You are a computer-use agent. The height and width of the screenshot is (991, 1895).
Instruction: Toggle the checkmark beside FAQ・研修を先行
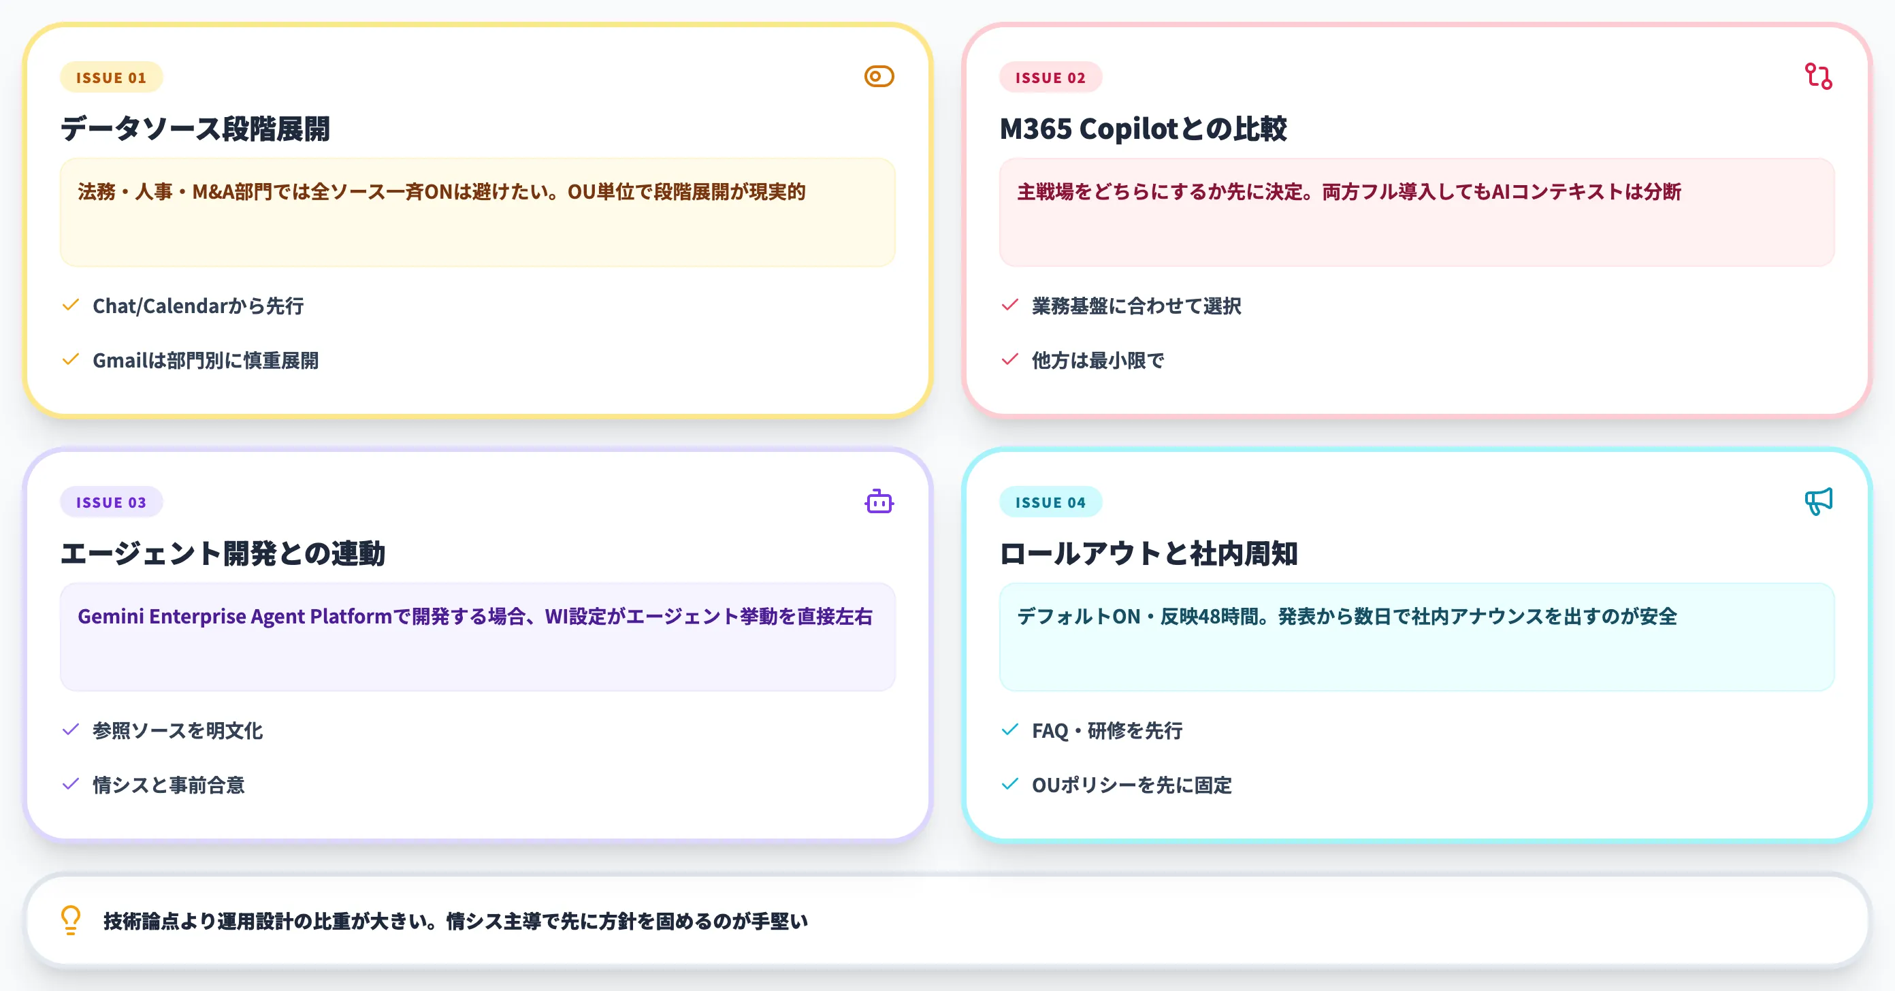pos(1009,730)
